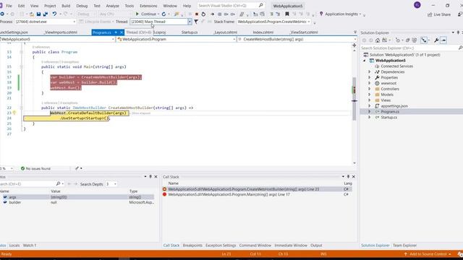Click the lightbulb quick action on line 23

14,113
